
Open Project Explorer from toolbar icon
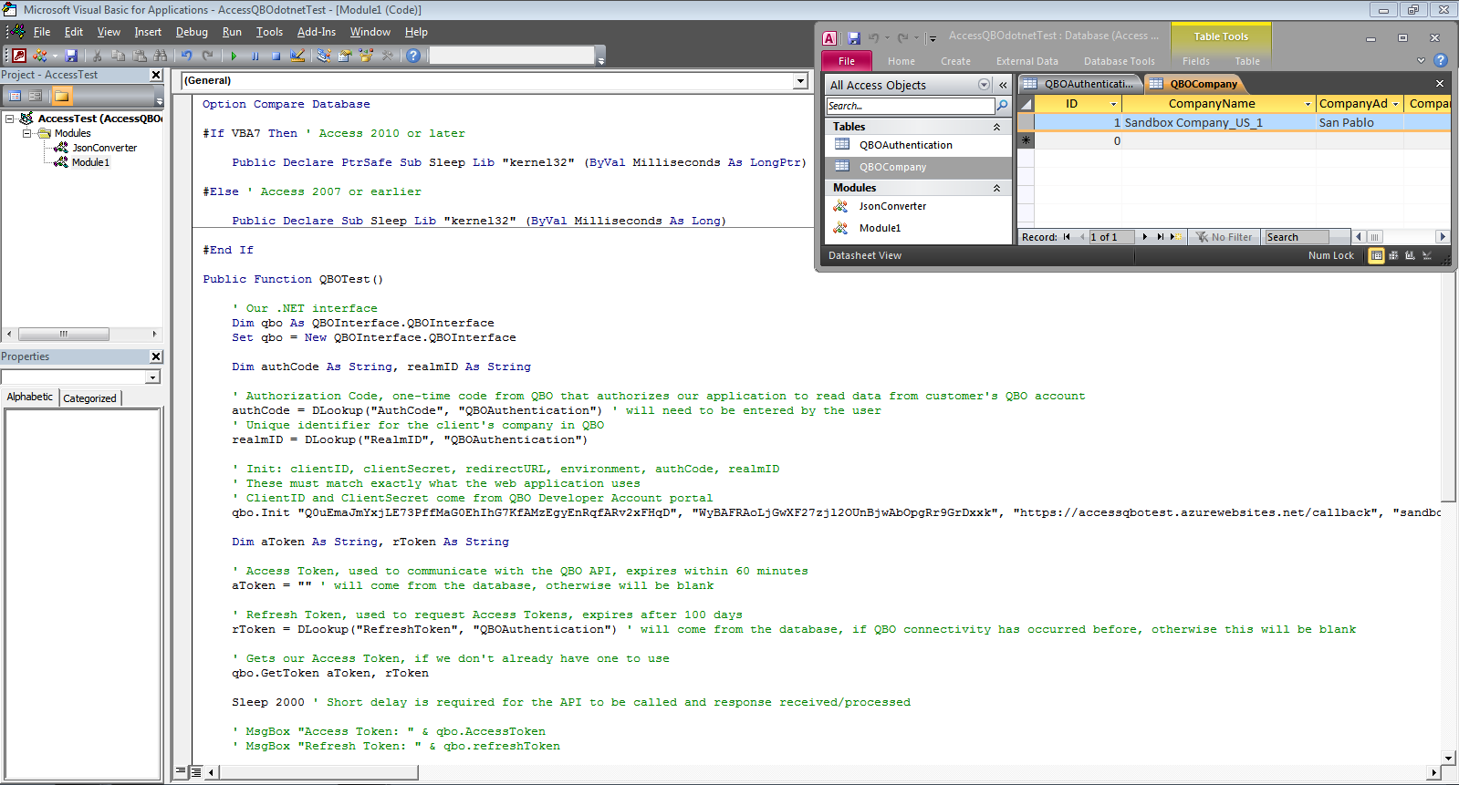(x=323, y=56)
